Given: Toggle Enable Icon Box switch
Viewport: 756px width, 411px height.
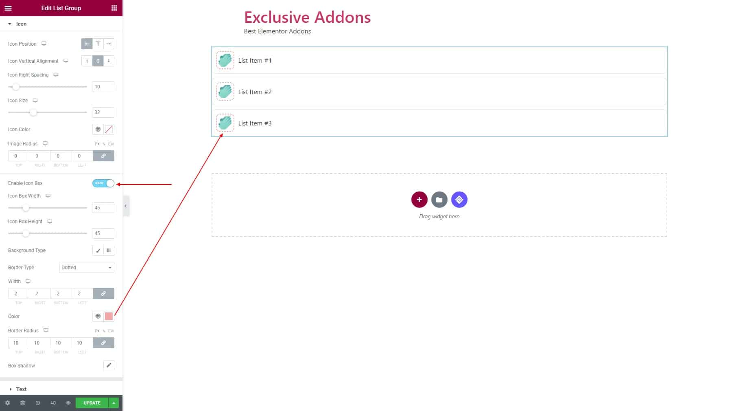Looking at the screenshot, I should 103,183.
